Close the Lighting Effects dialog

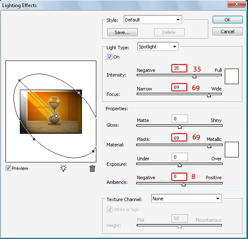236,4
